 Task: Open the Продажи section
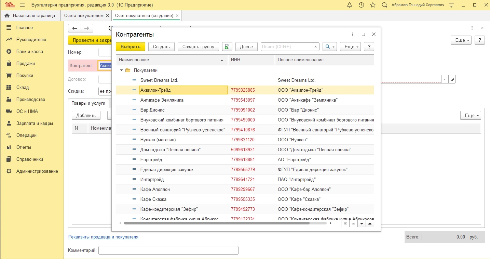tap(26, 63)
